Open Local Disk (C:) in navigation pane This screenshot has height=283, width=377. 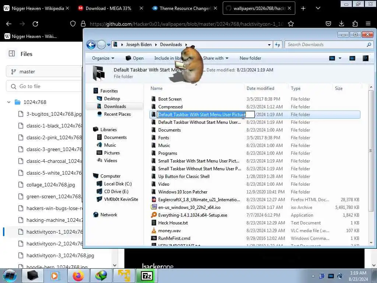118,184
